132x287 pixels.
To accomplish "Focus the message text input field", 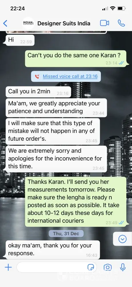I will click(x=57, y=267).
